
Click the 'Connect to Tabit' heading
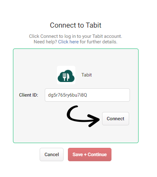click(76, 25)
